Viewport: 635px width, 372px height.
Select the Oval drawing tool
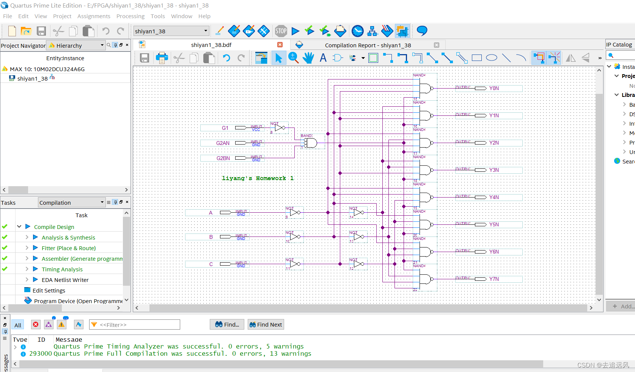(491, 58)
